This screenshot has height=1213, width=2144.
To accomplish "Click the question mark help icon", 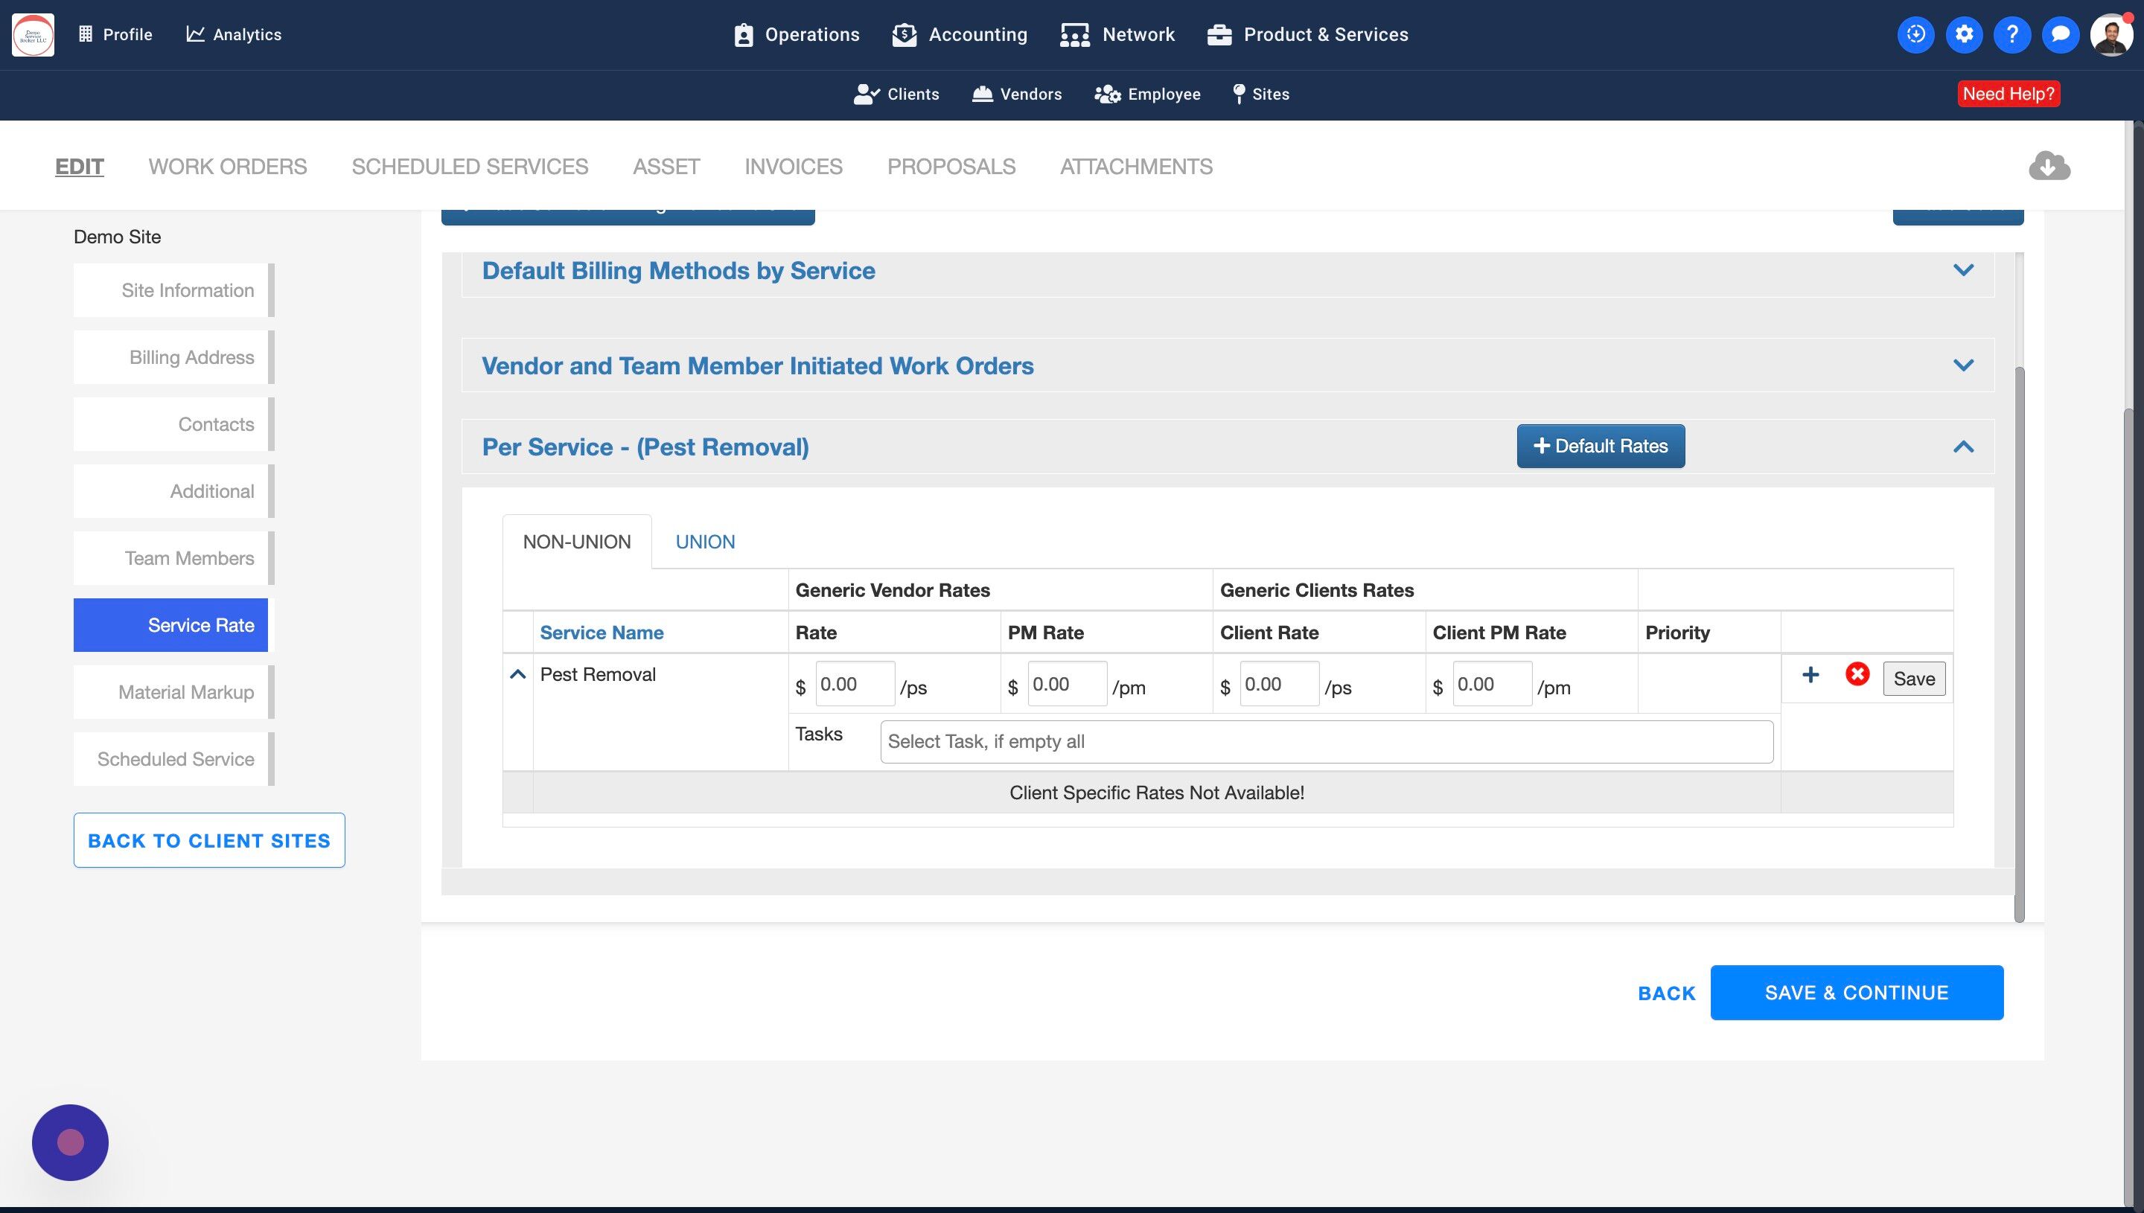I will pyautogui.click(x=2011, y=34).
